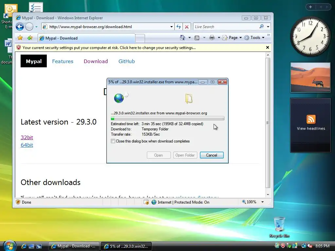This screenshot has width=335, height=251.
Task: Click the red shield warning icon in information bar
Action: pos(19,48)
